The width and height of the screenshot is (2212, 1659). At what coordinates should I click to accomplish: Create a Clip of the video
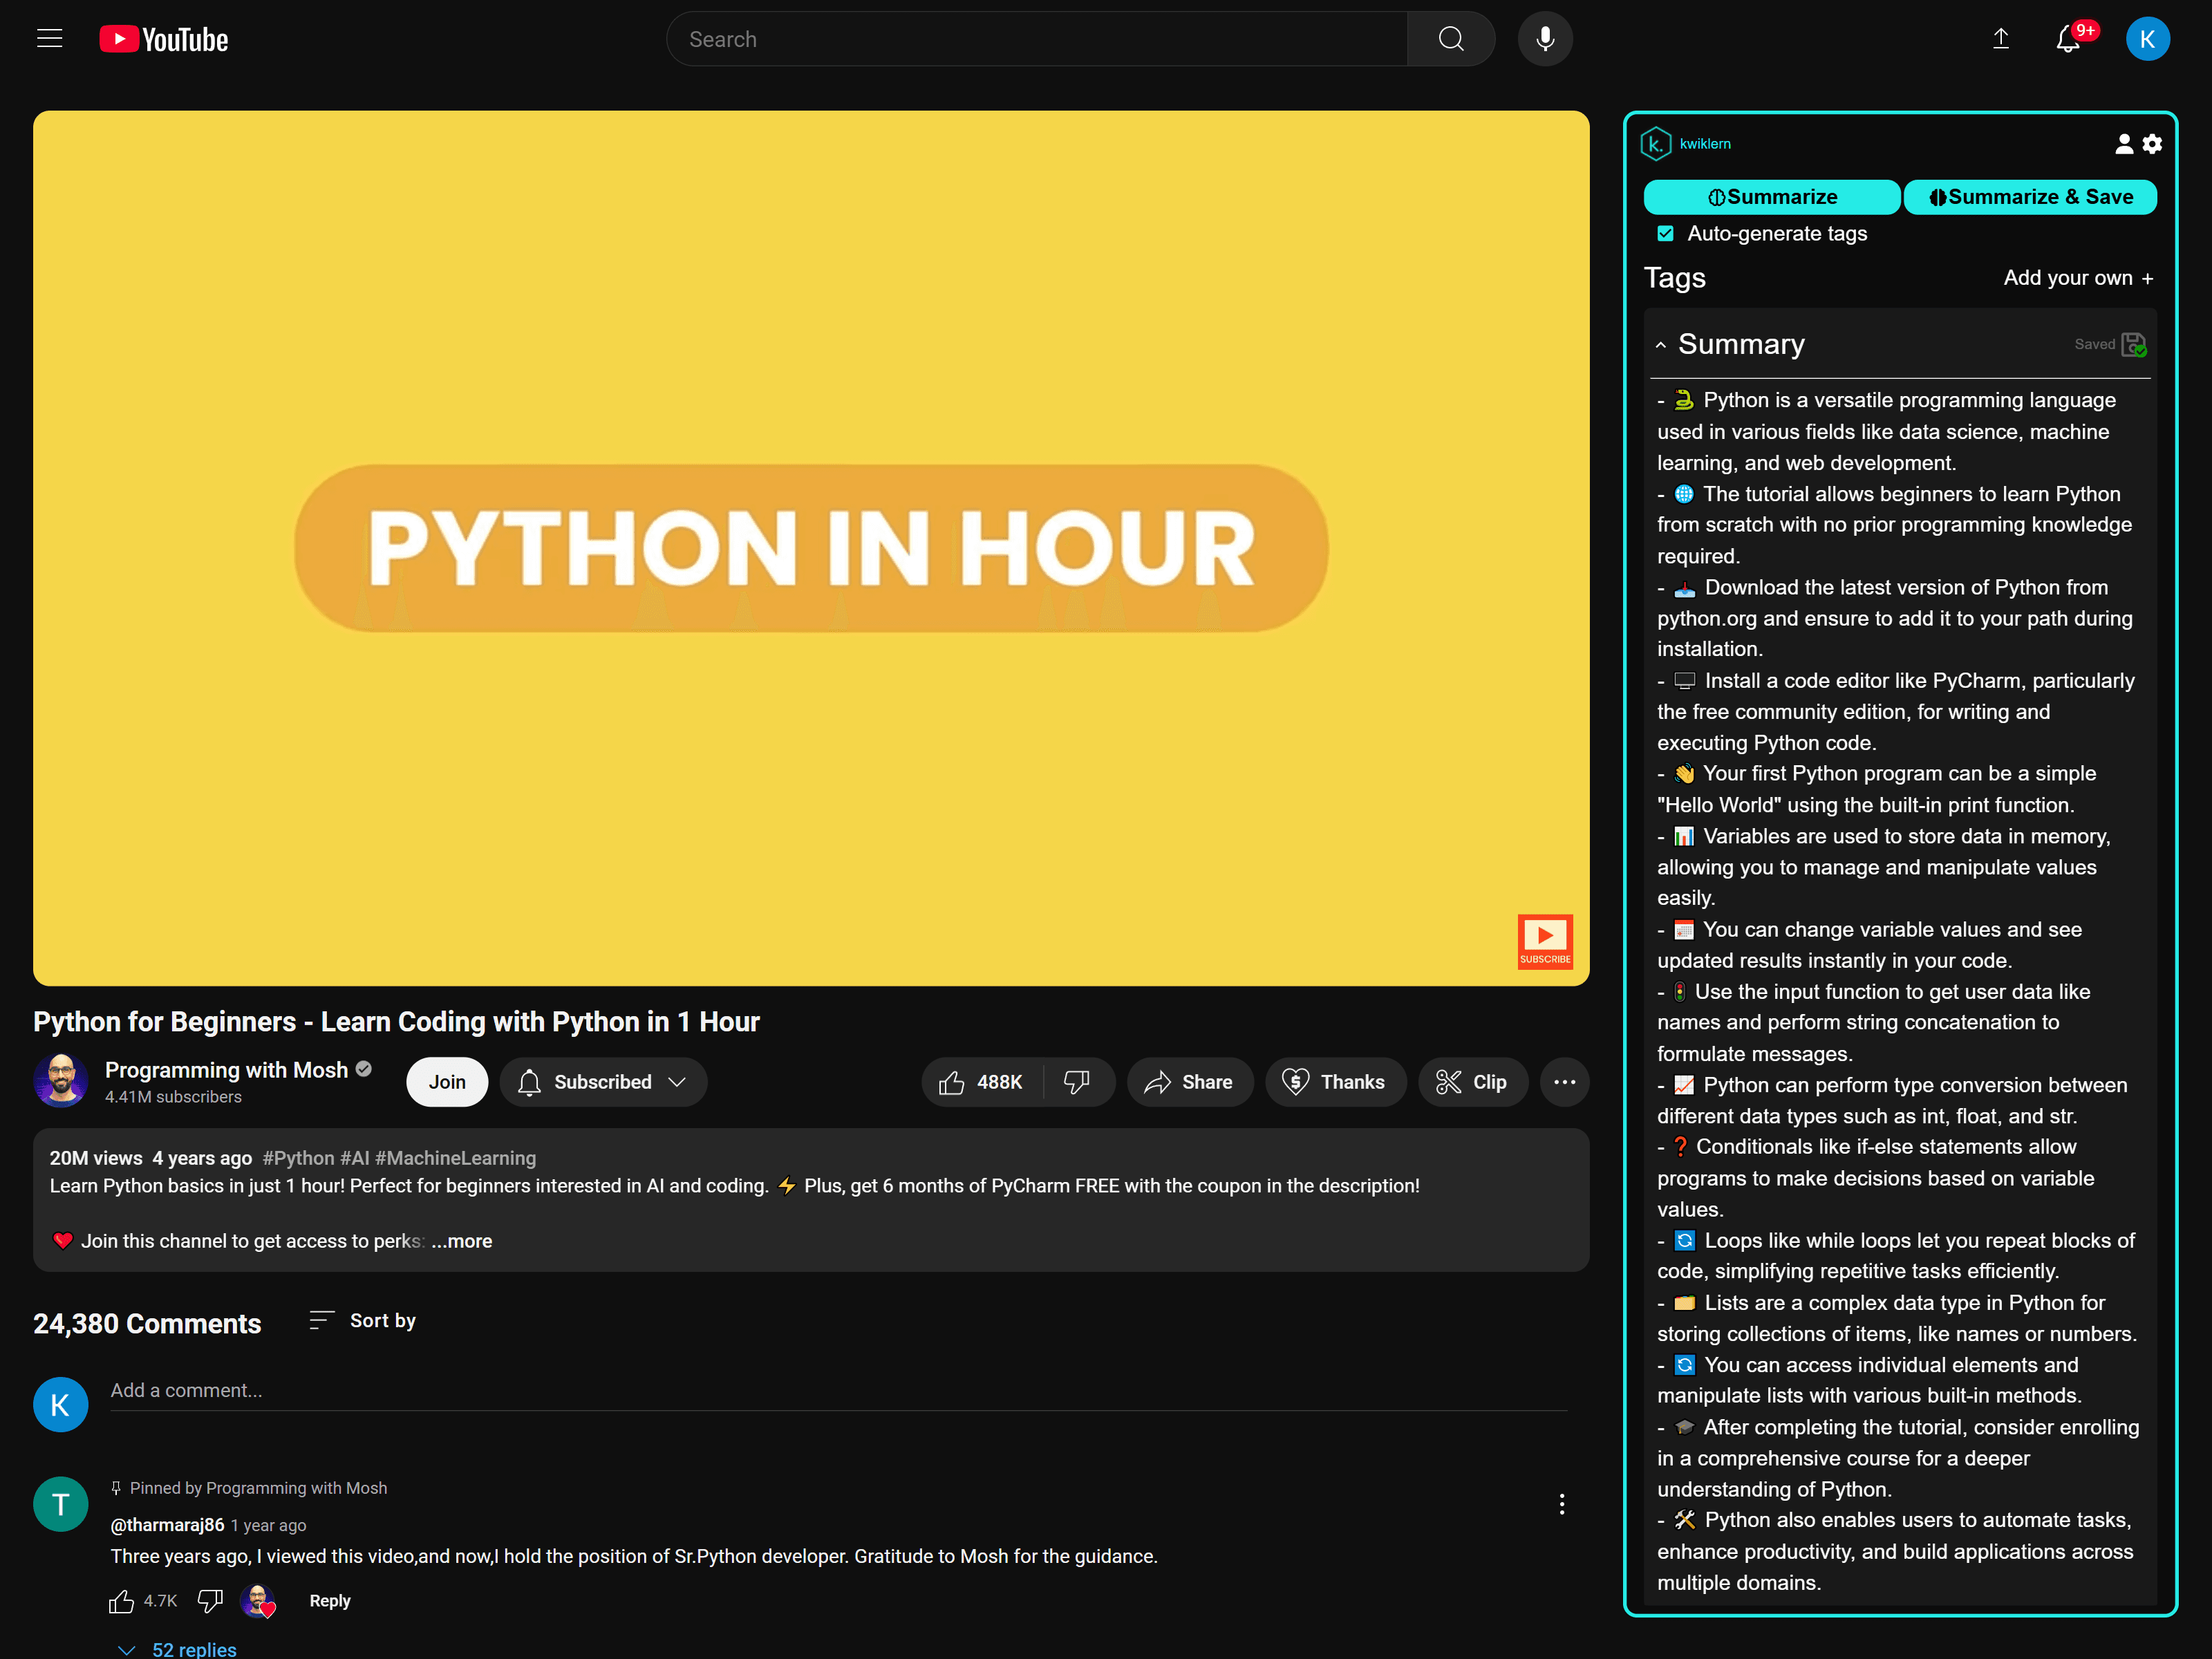[x=1472, y=1082]
